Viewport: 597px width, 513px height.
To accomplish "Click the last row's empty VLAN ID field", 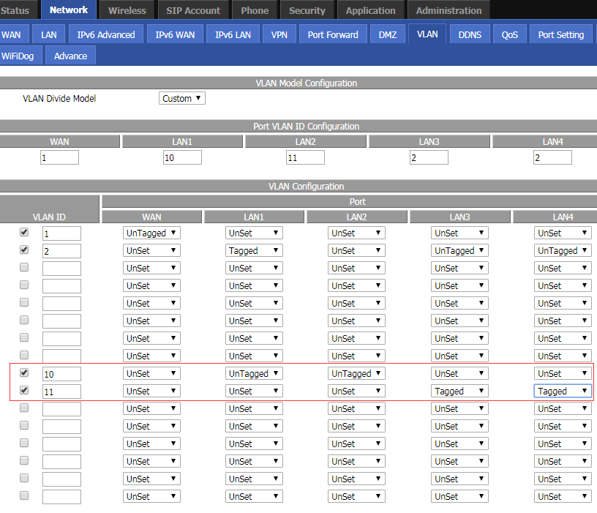I will (x=61, y=497).
